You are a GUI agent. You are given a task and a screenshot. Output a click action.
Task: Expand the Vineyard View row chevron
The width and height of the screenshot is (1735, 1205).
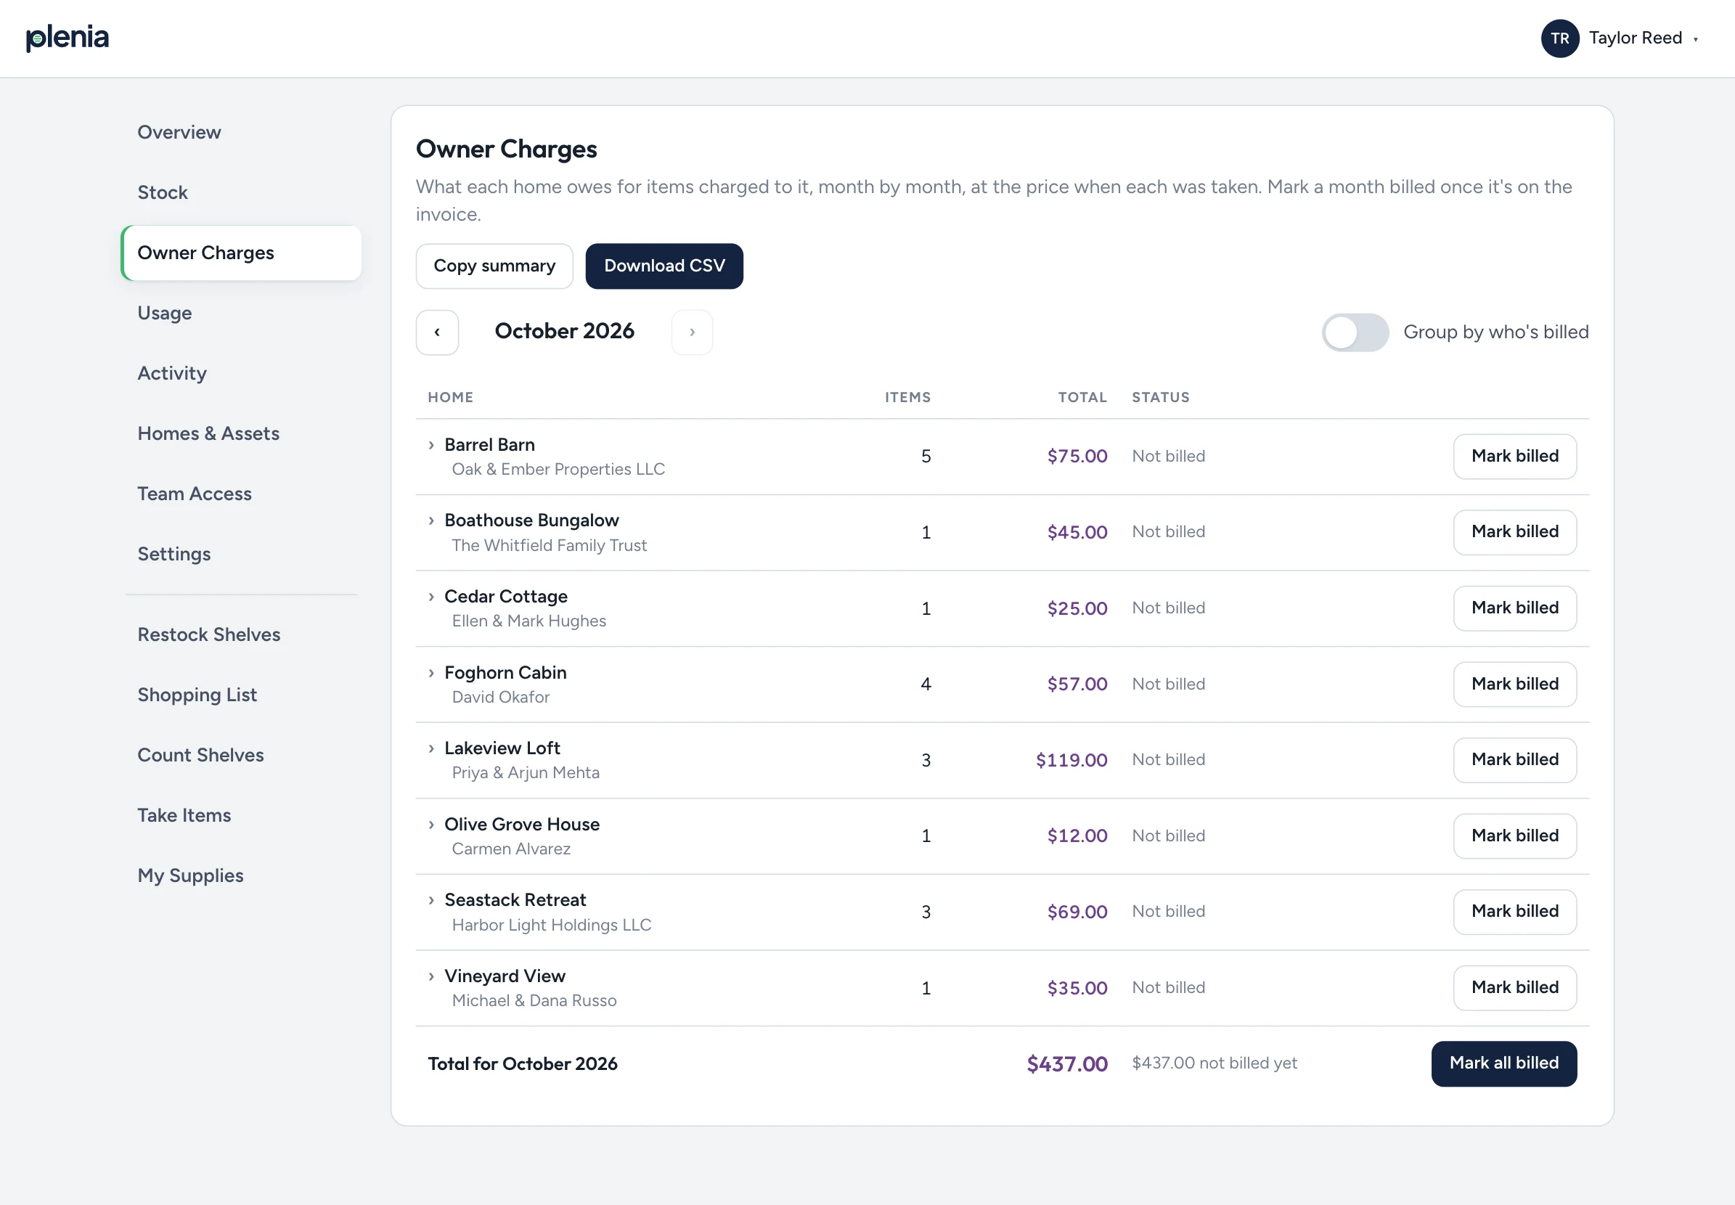click(x=431, y=977)
